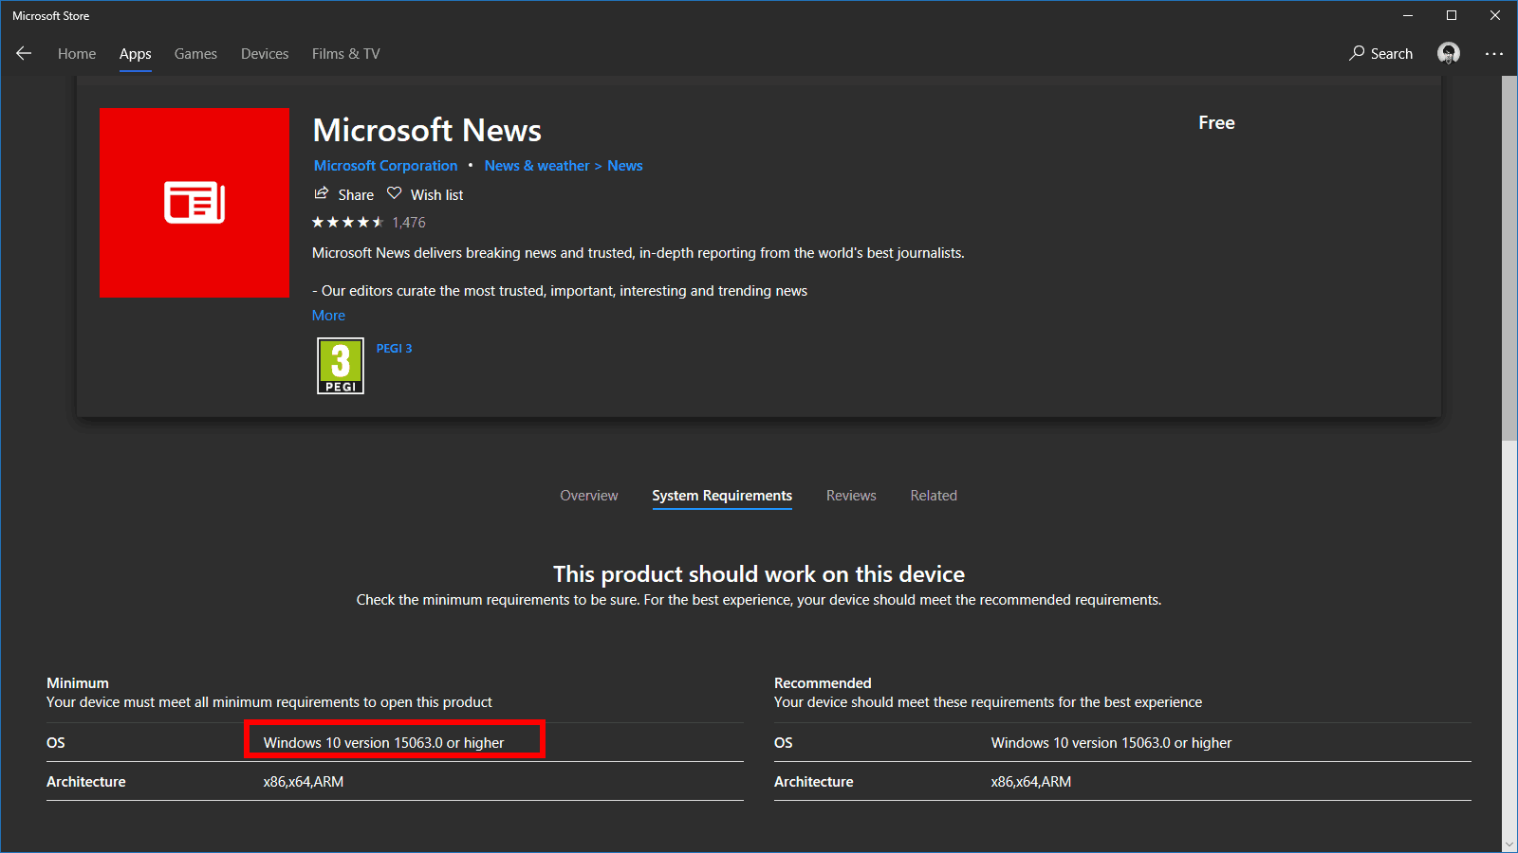Select the System Requirements tab

click(722, 496)
